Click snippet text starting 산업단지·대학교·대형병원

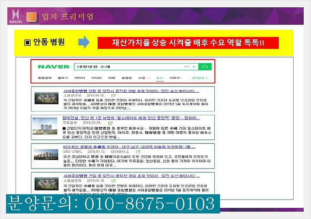[136, 132]
